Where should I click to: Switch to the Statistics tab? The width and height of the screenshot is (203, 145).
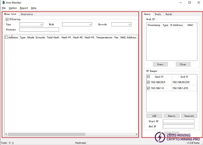pos(27,14)
